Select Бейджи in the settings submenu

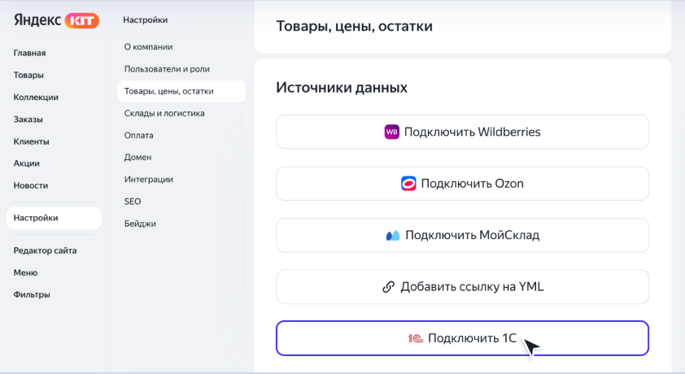[x=140, y=224]
